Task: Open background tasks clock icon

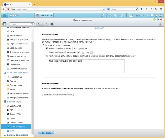Action: pyautogui.click(x=110, y=15)
